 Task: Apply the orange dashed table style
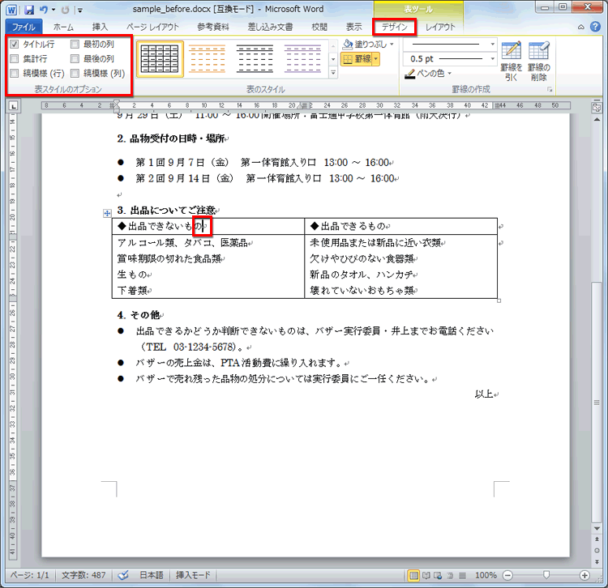coord(207,59)
